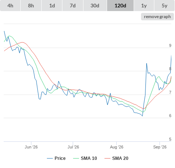The width and height of the screenshot is (175, 168).
Task: Click the Sep '26 axis label
Action: (160, 147)
